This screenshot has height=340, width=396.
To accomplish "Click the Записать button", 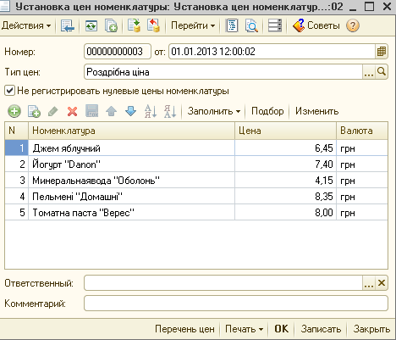I will pos(321,329).
